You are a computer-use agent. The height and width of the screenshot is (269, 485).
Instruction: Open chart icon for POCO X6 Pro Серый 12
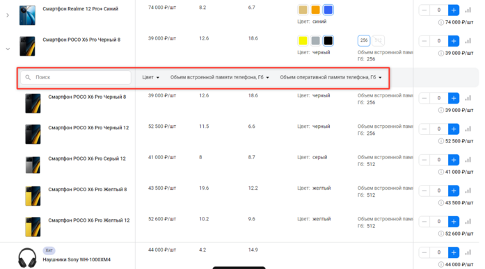468,160
